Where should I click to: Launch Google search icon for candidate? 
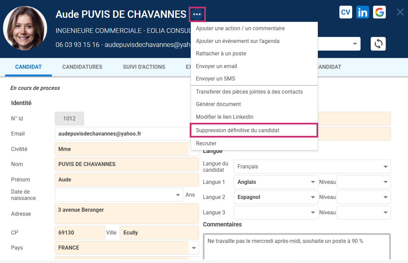[x=379, y=12]
